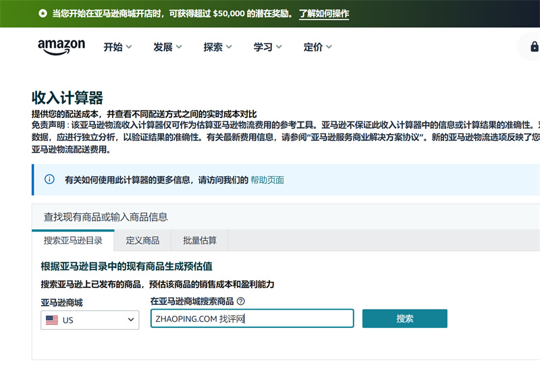Click the 搜索 button

404,318
